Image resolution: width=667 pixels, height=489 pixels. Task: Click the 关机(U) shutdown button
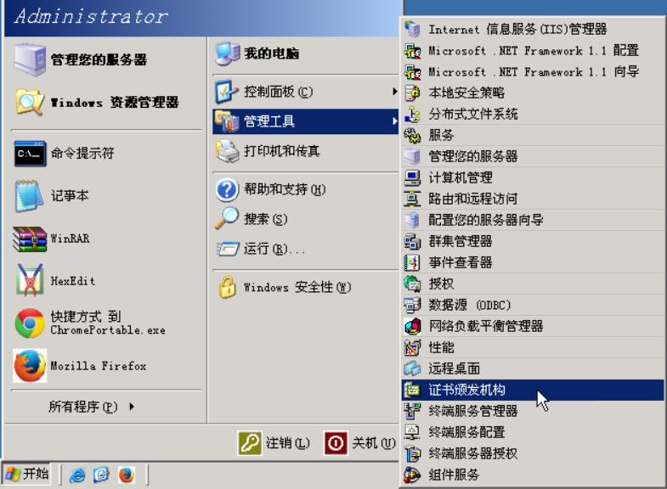coord(360,443)
